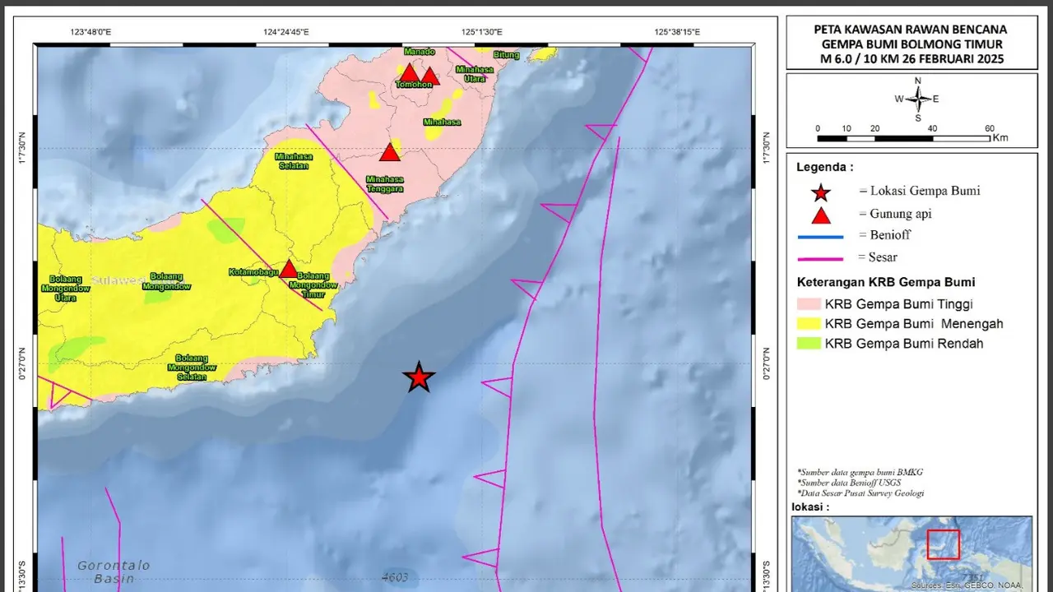This screenshot has height=592, width=1053.
Task: Click the '*Data Sesar Pusat Survey Geologi' note
Action: click(860, 493)
